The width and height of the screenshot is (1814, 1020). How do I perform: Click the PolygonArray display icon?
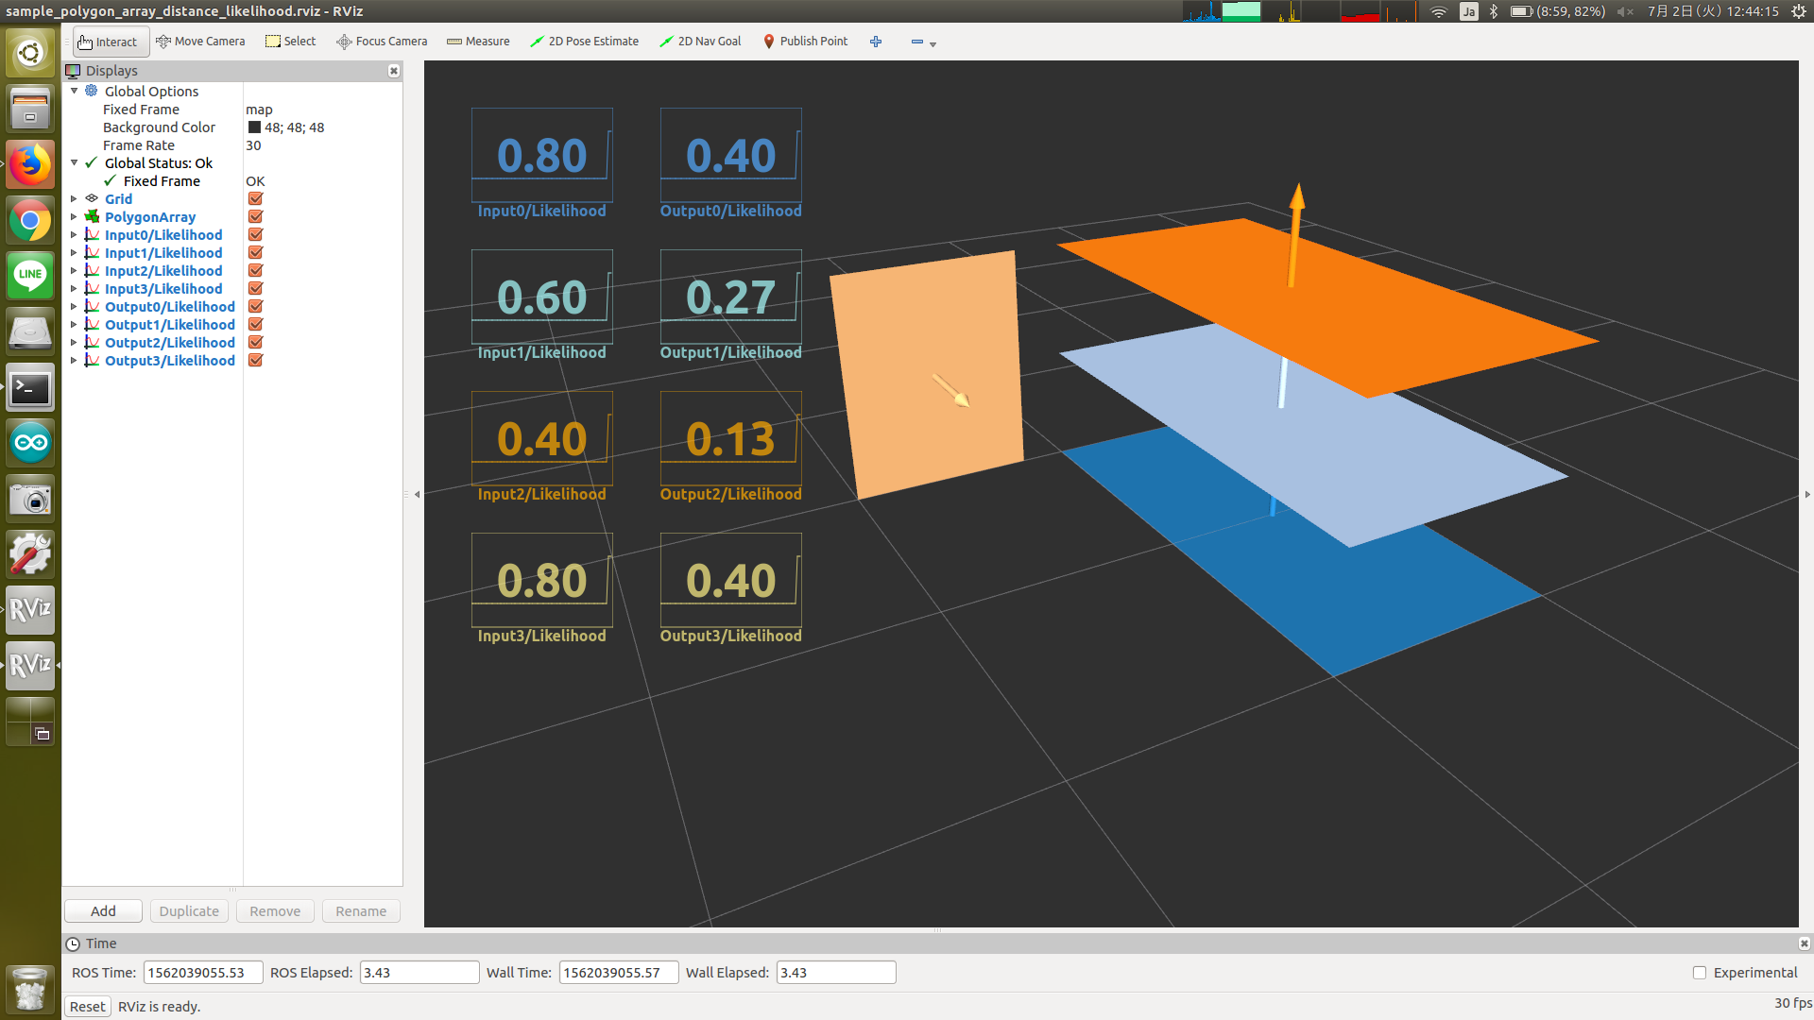(92, 216)
